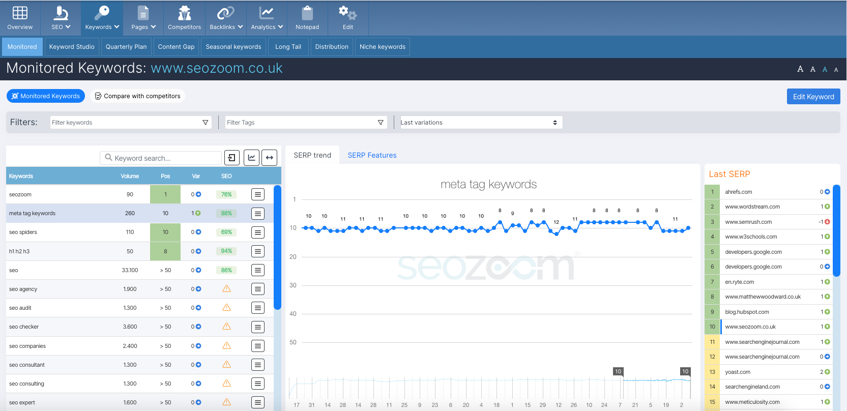Click the 76% SEO score badge
This screenshot has height=411, width=847.
point(226,194)
